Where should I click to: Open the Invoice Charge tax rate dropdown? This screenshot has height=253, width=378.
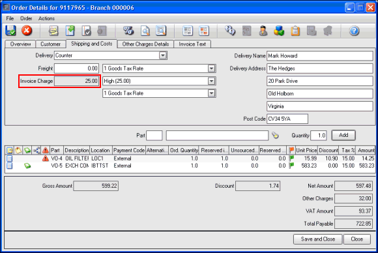[211, 93]
